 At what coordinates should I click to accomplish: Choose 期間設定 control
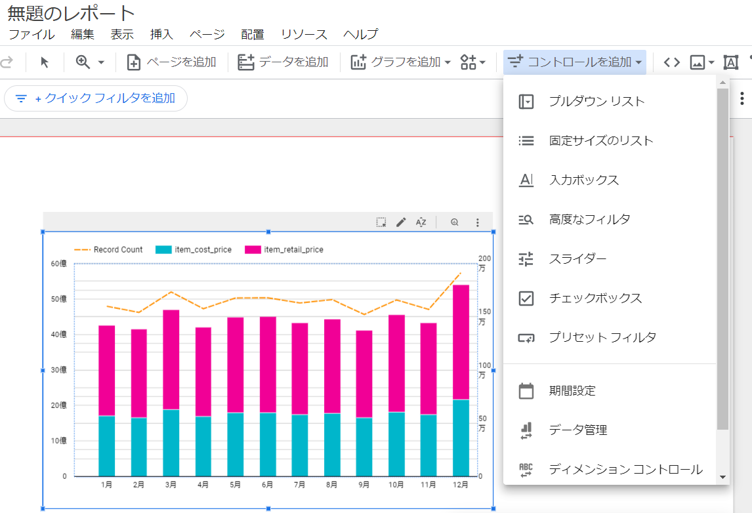point(610,391)
